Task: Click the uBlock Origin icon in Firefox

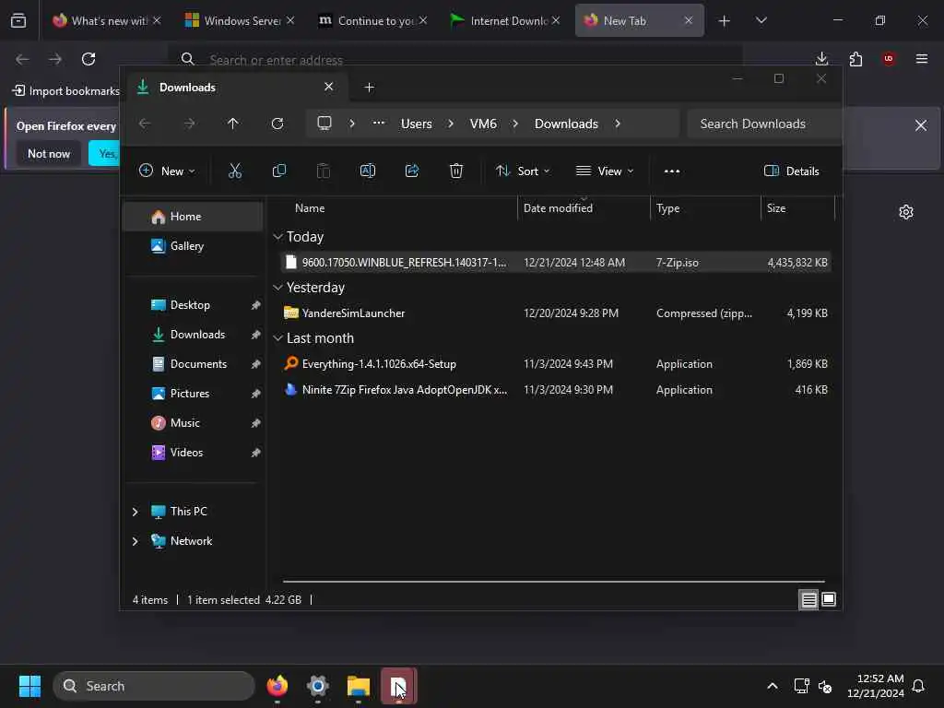Action: [x=889, y=58]
